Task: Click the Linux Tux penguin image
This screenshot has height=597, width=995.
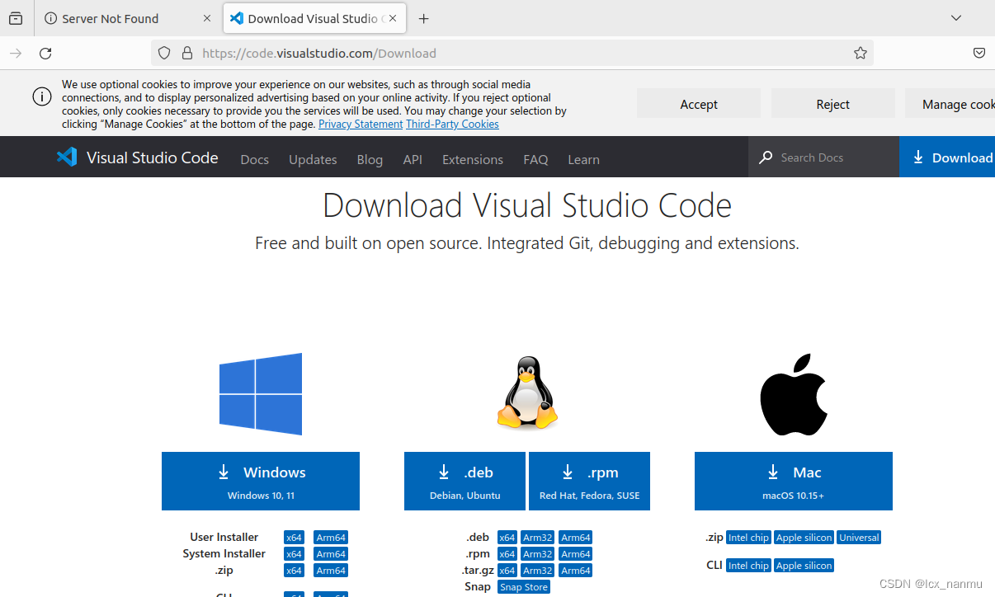Action: 527,393
